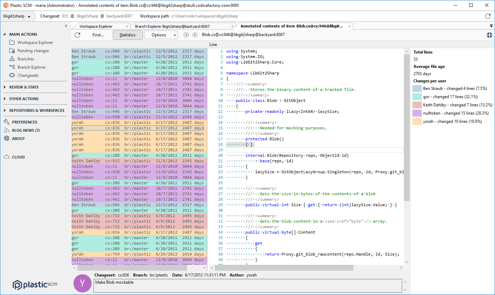Expand the OTHER ACTIONS section

pos(4,99)
